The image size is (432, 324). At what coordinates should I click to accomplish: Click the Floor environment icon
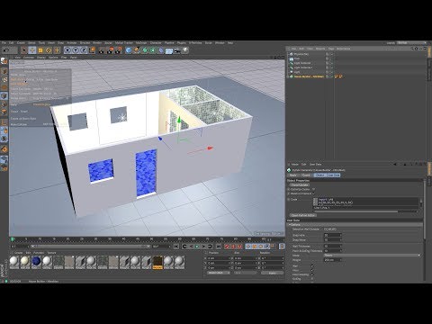click(x=169, y=50)
